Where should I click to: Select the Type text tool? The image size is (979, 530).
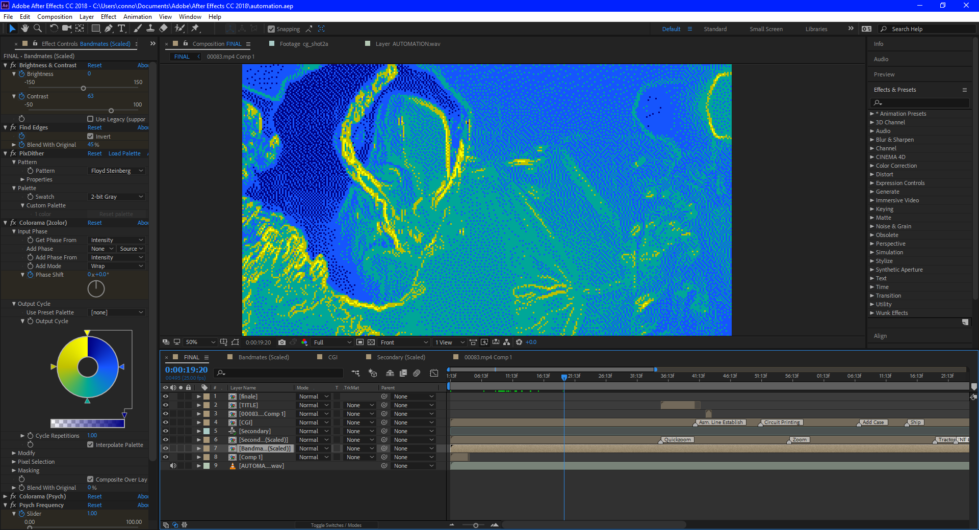pyautogui.click(x=121, y=29)
